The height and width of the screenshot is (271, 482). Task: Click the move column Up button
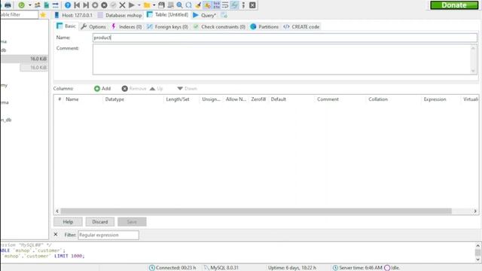point(157,89)
